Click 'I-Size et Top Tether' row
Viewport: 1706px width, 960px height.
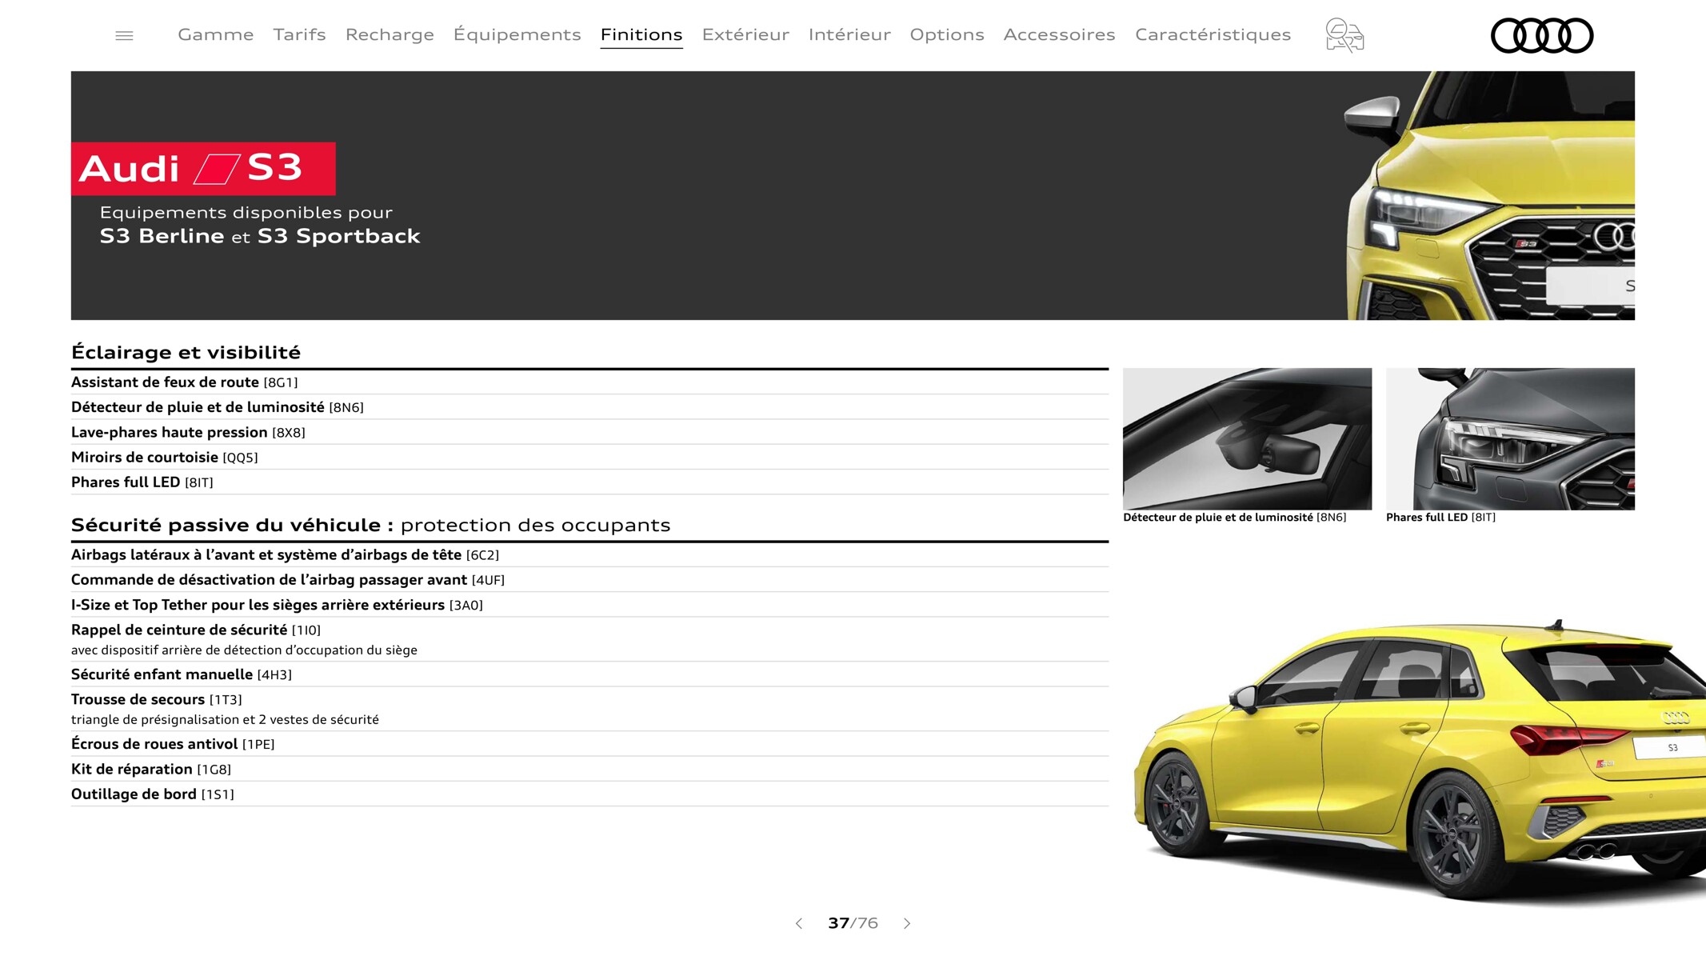589,605
